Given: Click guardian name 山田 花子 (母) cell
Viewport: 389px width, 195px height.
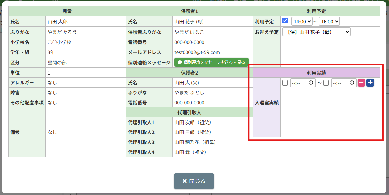Looking at the screenshot, I should 189,21.
